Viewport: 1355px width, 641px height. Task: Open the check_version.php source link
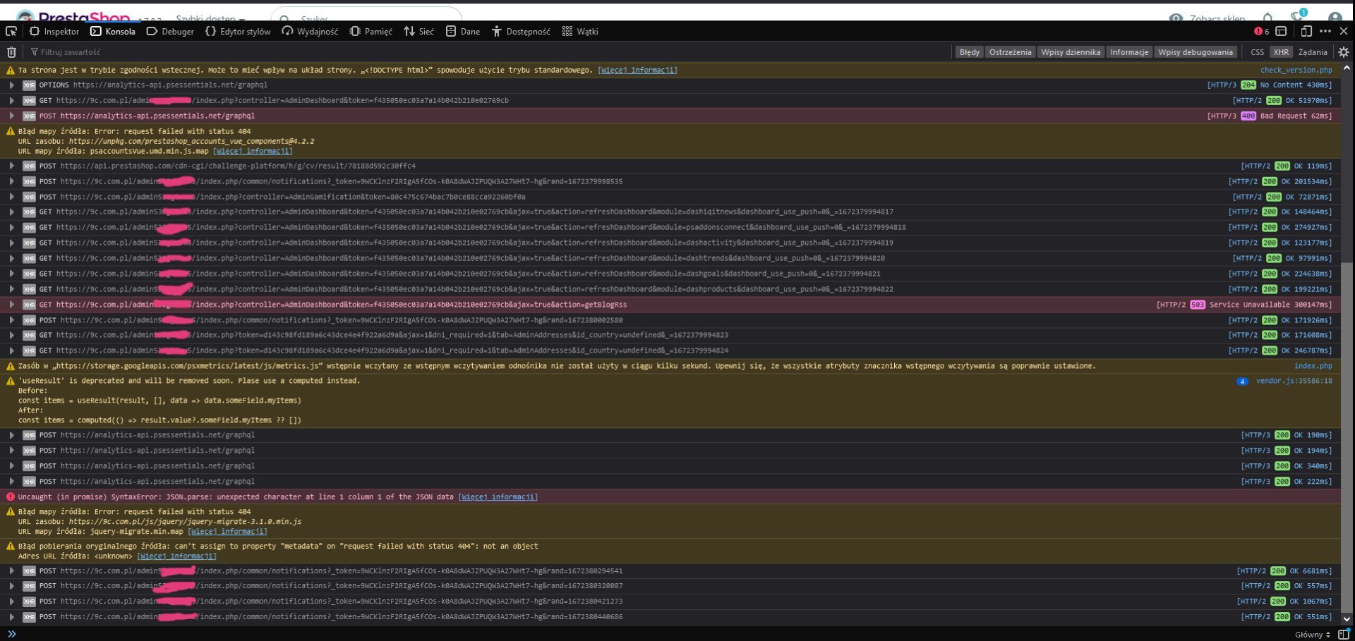1296,70
